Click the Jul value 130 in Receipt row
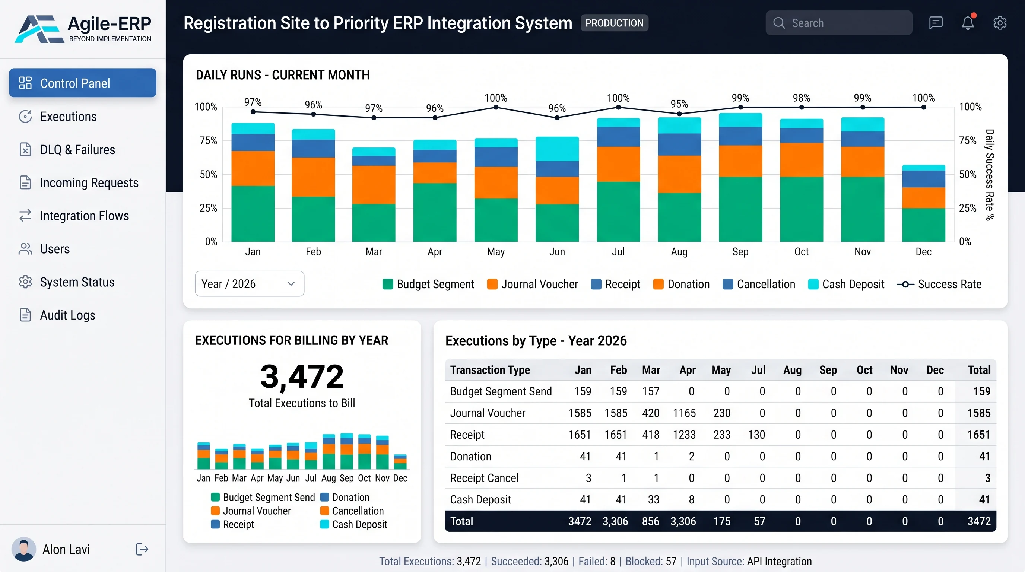This screenshot has height=572, width=1025. point(756,434)
